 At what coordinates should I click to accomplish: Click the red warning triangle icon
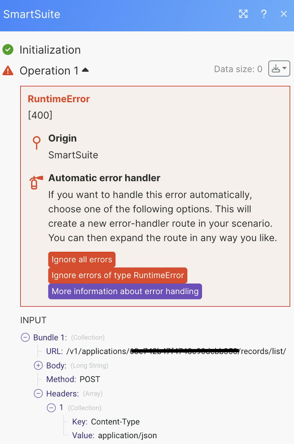8,71
